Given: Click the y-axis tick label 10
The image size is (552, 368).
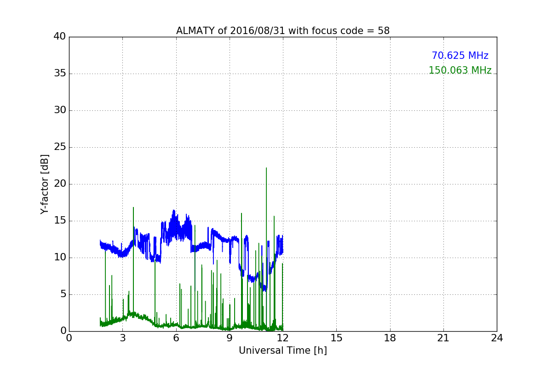Looking at the screenshot, I should [x=60, y=258].
